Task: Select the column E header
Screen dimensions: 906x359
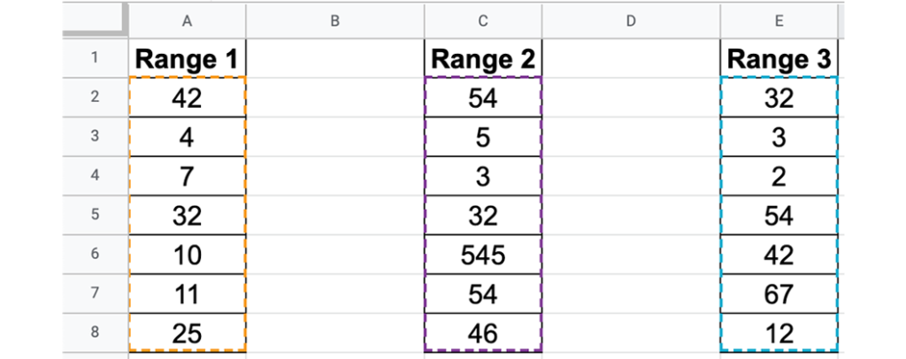Action: click(779, 21)
